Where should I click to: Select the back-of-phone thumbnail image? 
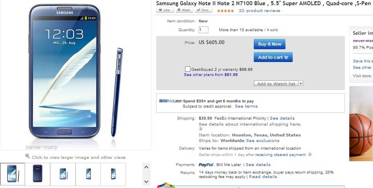pos(38,173)
